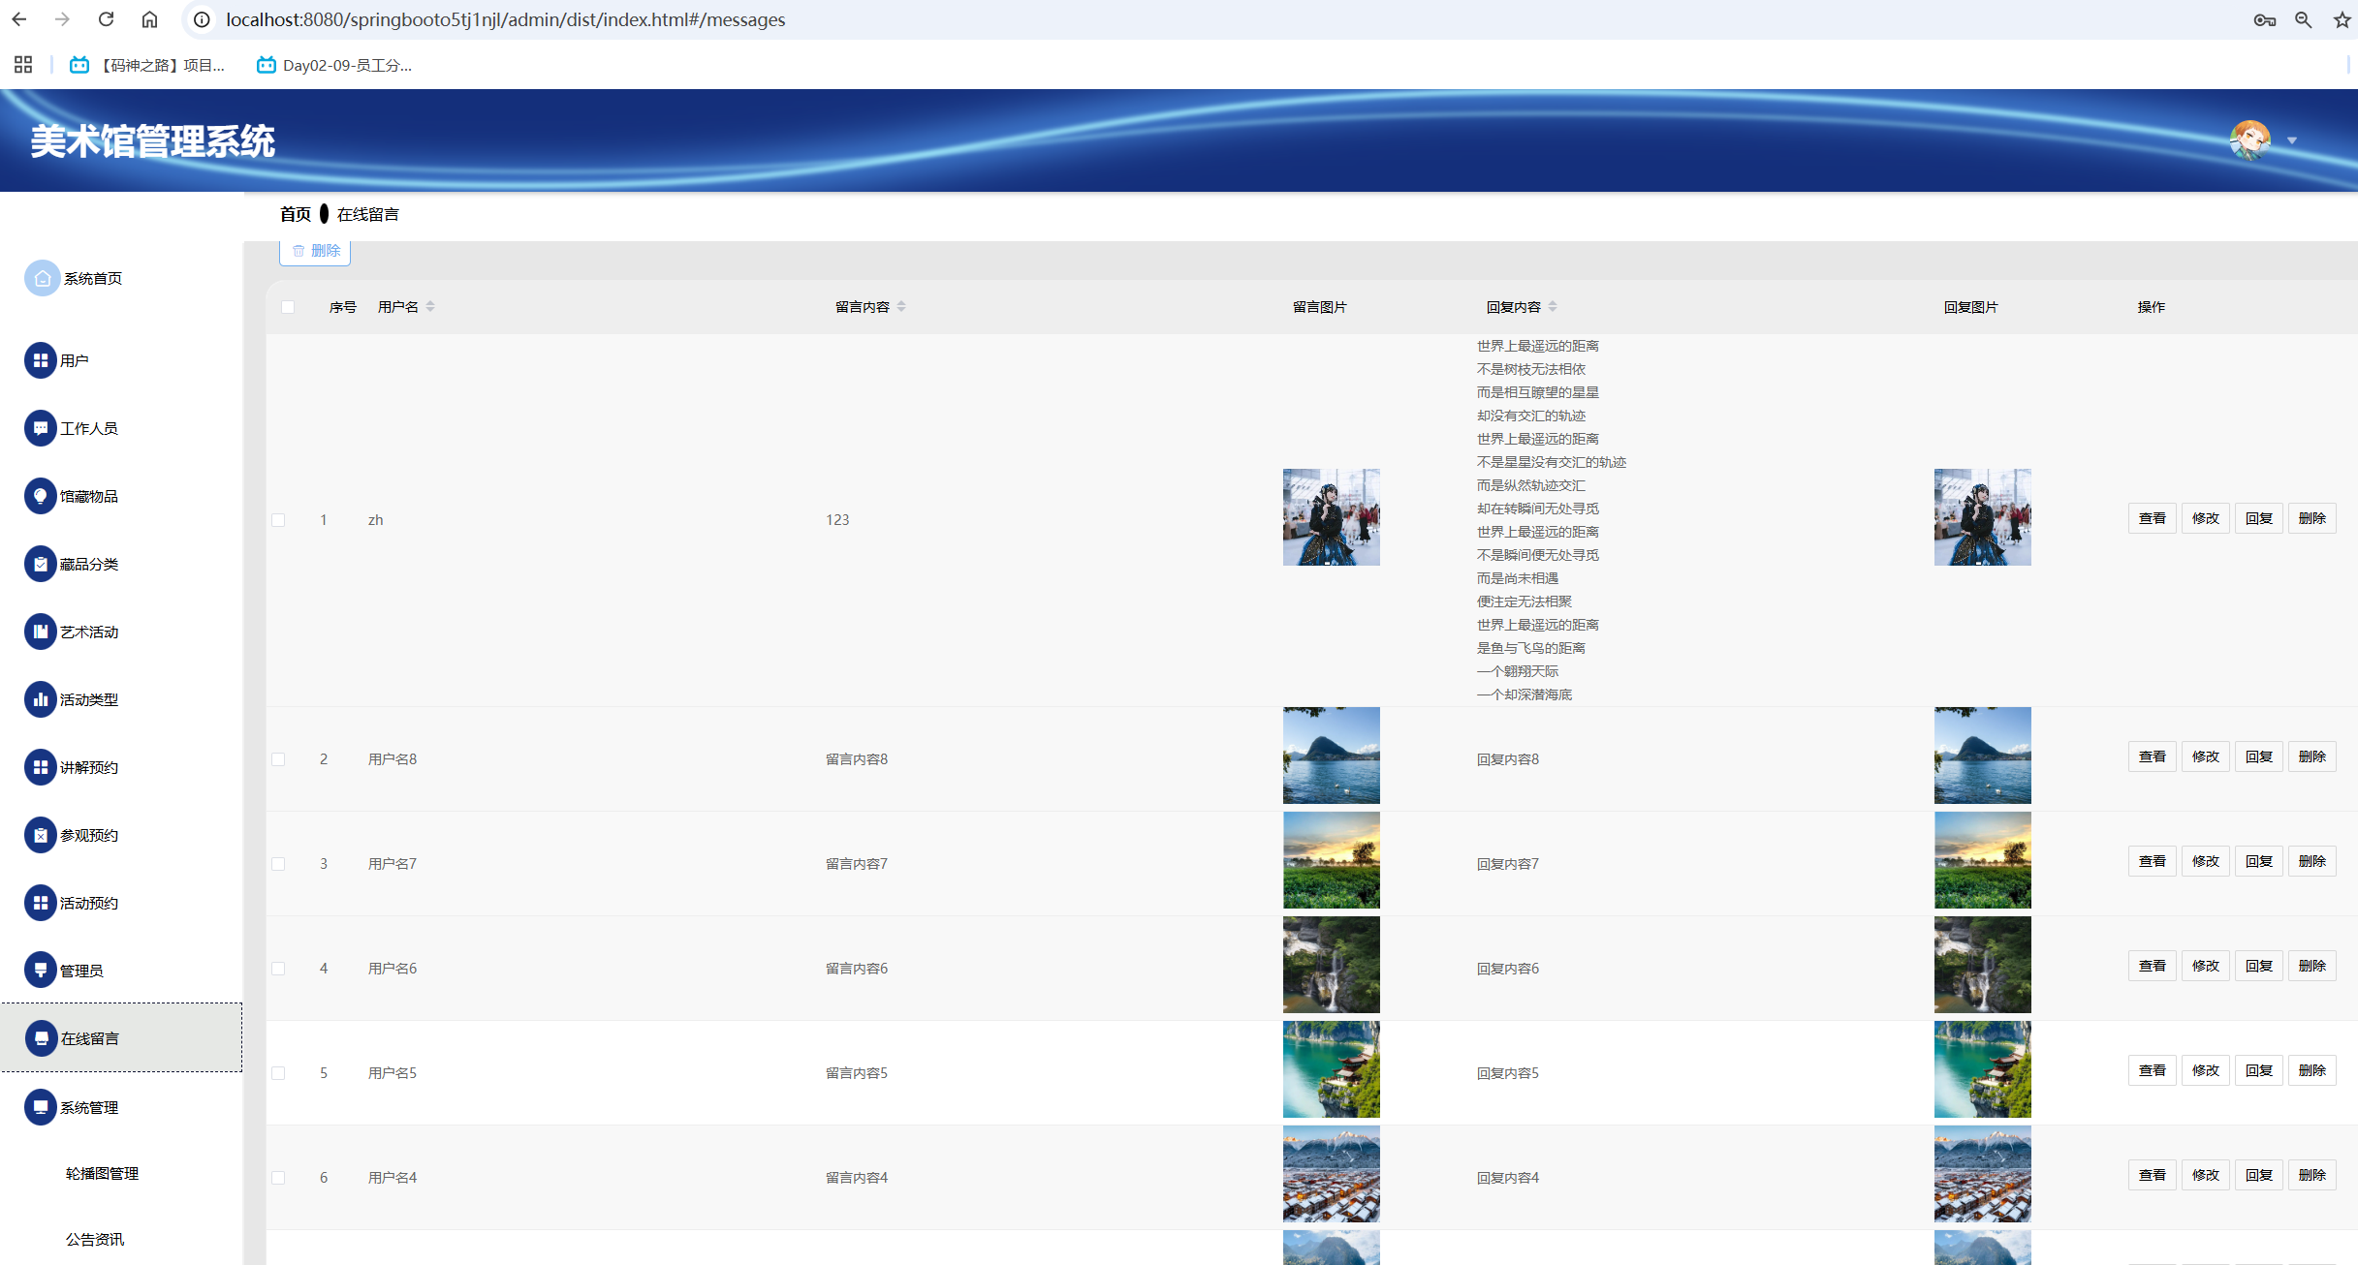Open the user avatar dropdown arrow
Screen dimensions: 2358x1265
click(2292, 141)
